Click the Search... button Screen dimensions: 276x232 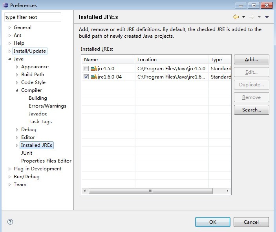coord(252,110)
